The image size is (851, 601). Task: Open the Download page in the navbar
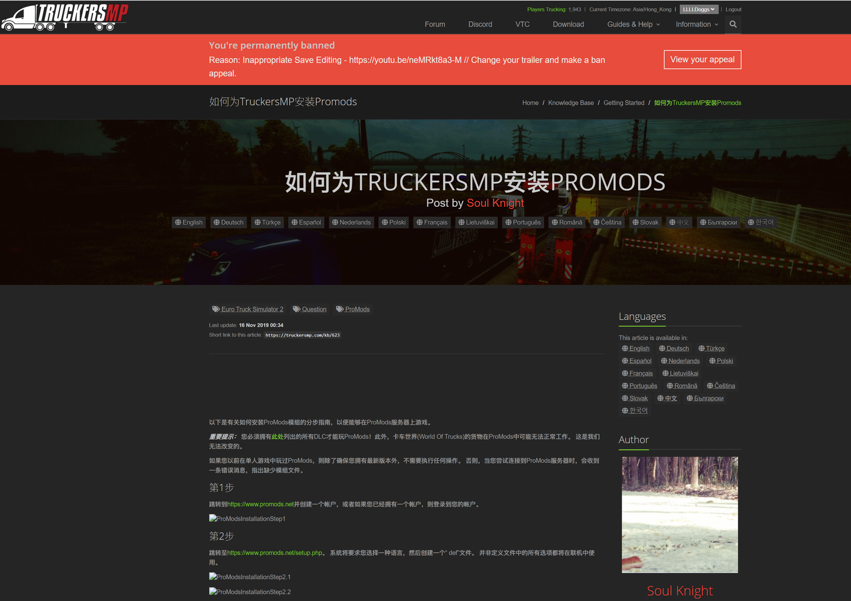coord(569,24)
